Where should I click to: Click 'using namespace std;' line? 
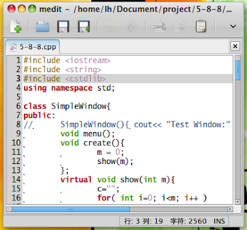click(x=69, y=88)
